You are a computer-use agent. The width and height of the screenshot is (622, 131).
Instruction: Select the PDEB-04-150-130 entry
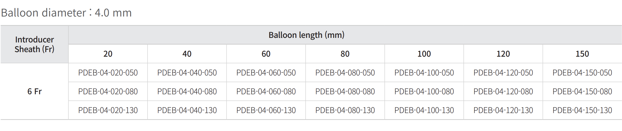tap(582, 110)
